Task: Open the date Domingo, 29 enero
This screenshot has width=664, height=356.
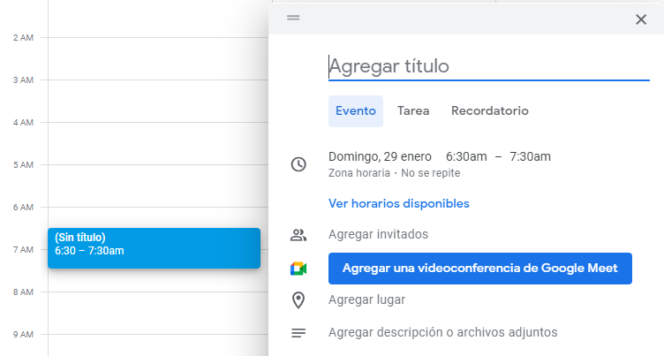Action: tap(380, 157)
